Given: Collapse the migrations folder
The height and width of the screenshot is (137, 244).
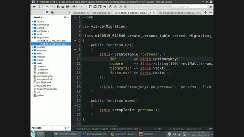Looking at the screenshot, I should coord(32,38).
